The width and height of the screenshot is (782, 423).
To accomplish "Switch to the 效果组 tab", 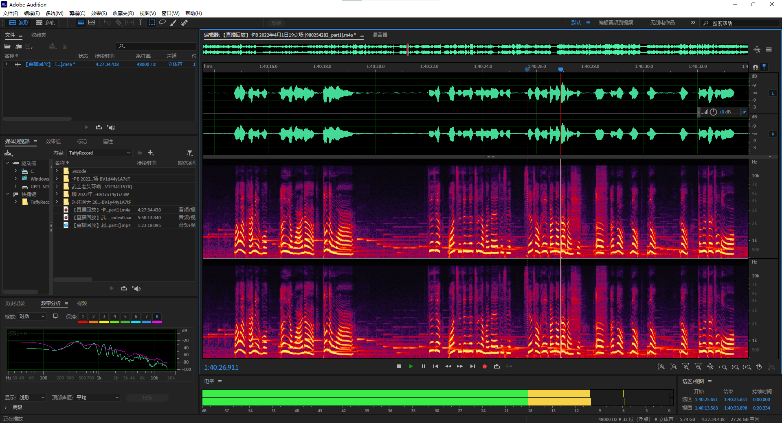I will click(53, 142).
